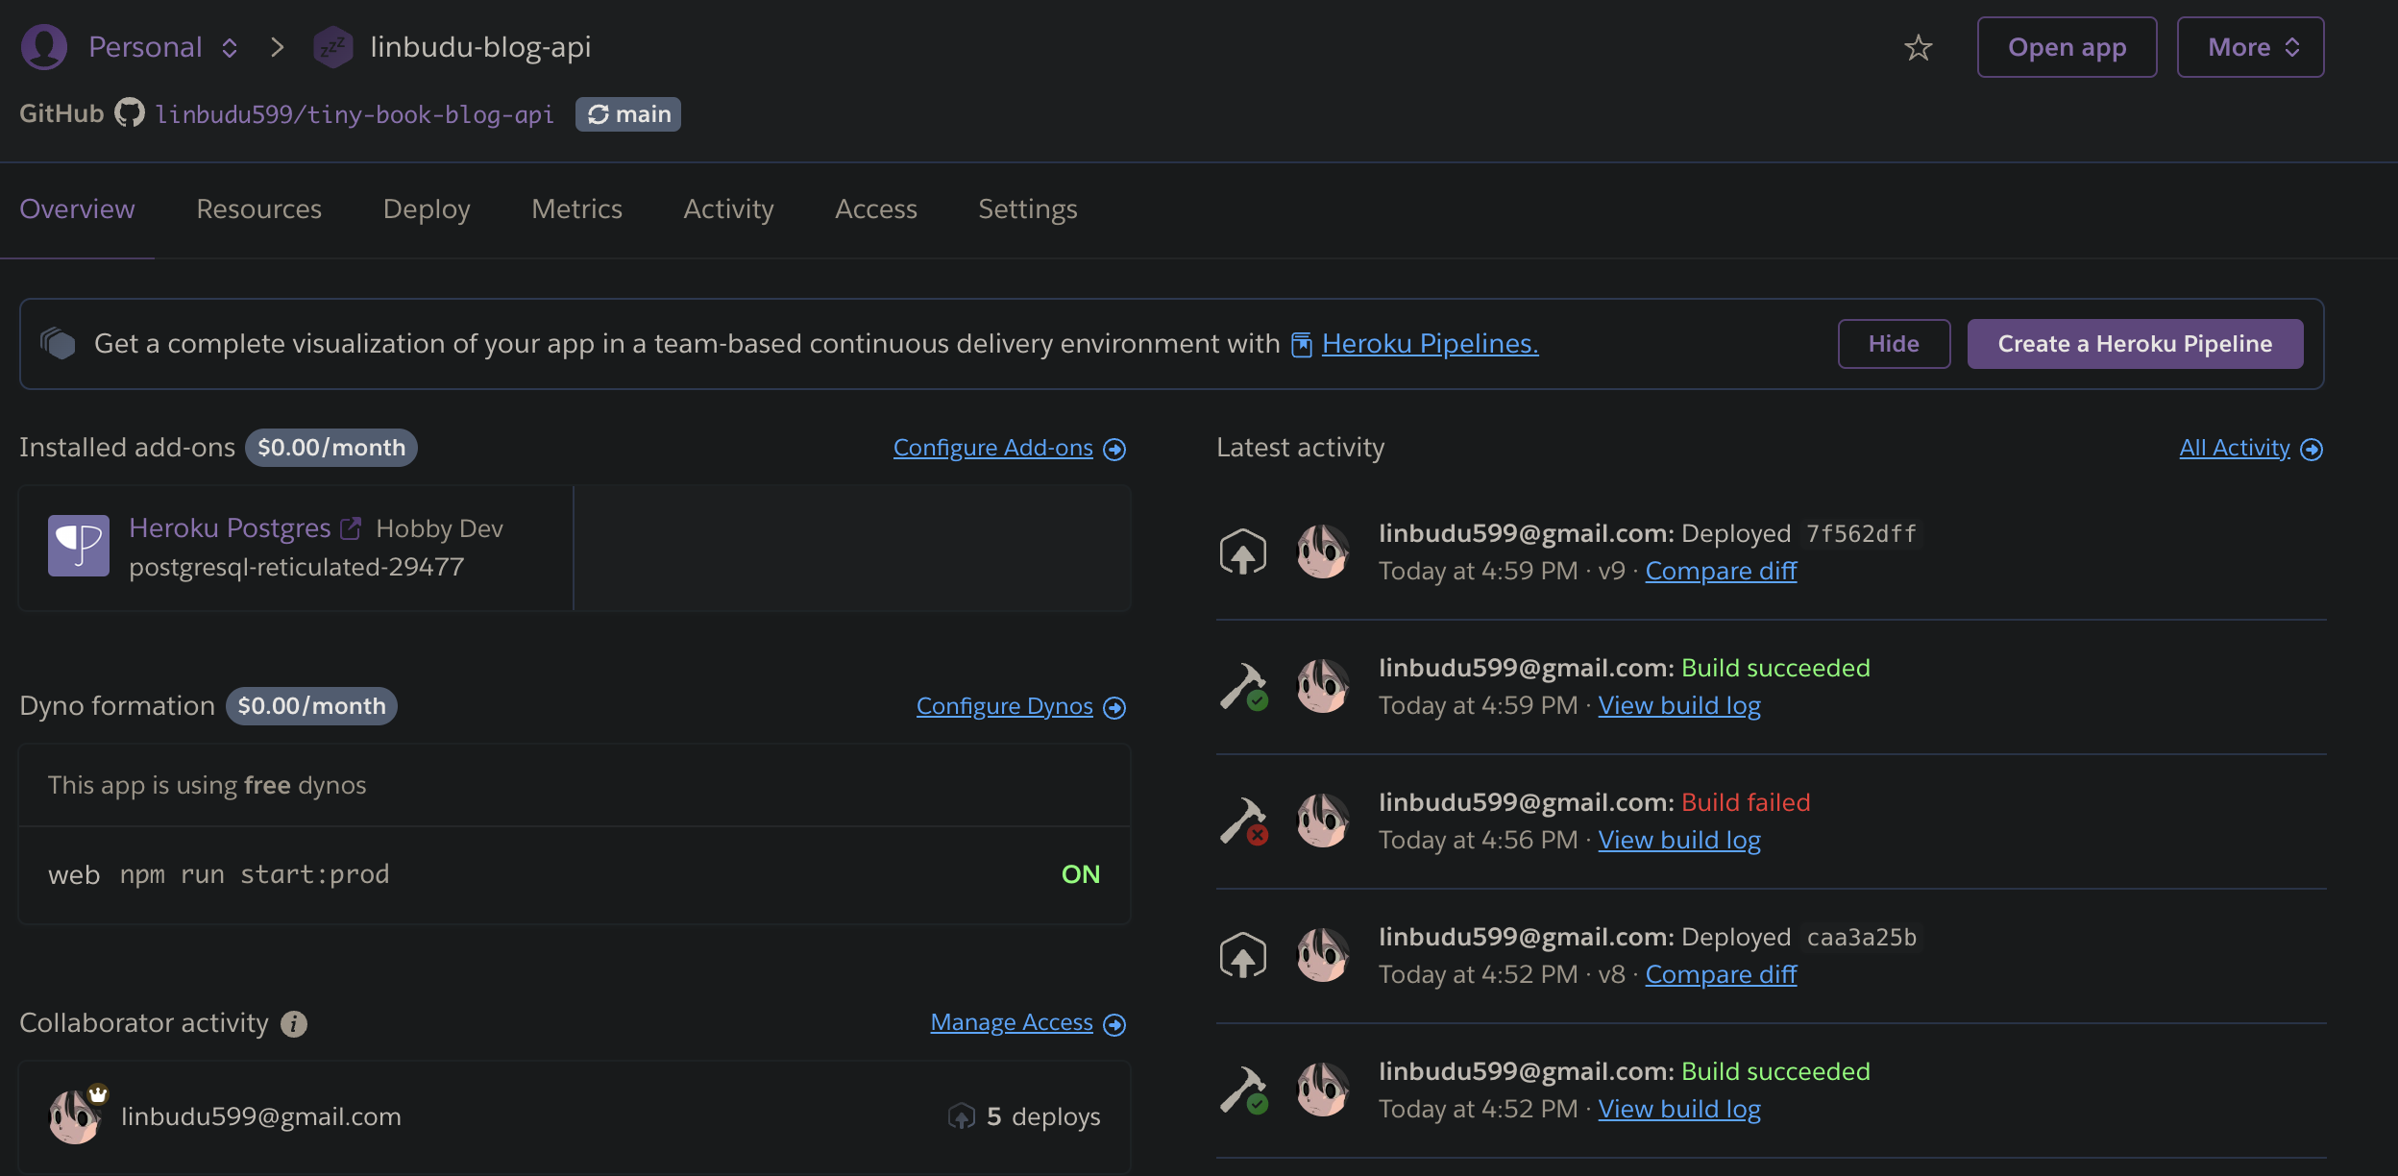Click the arrow icon beside All Activity
This screenshot has height=1176, width=2398.
[2312, 449]
